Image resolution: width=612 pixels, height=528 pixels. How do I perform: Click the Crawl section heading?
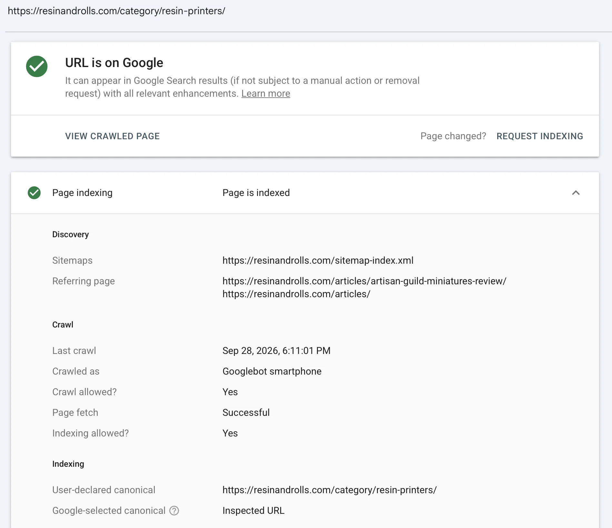pyautogui.click(x=63, y=325)
